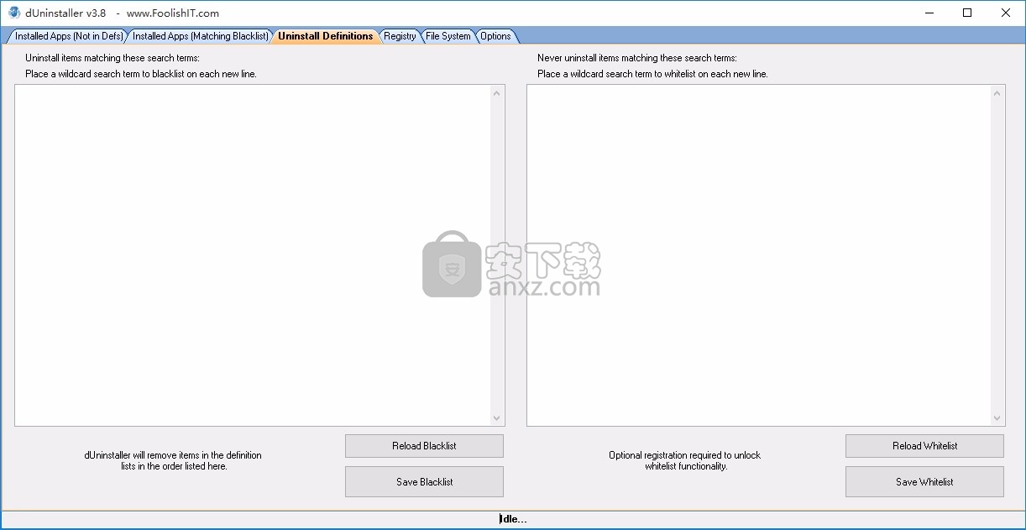
Task: Click 'Never uninstall items matching these search terms:' label
Action: pyautogui.click(x=637, y=58)
